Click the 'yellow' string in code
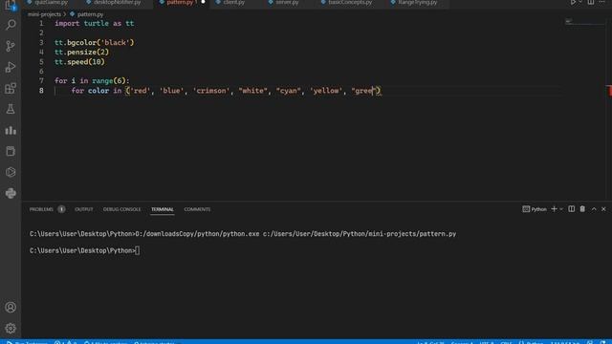Screen dimensions: 612x344 pyautogui.click(x=326, y=91)
